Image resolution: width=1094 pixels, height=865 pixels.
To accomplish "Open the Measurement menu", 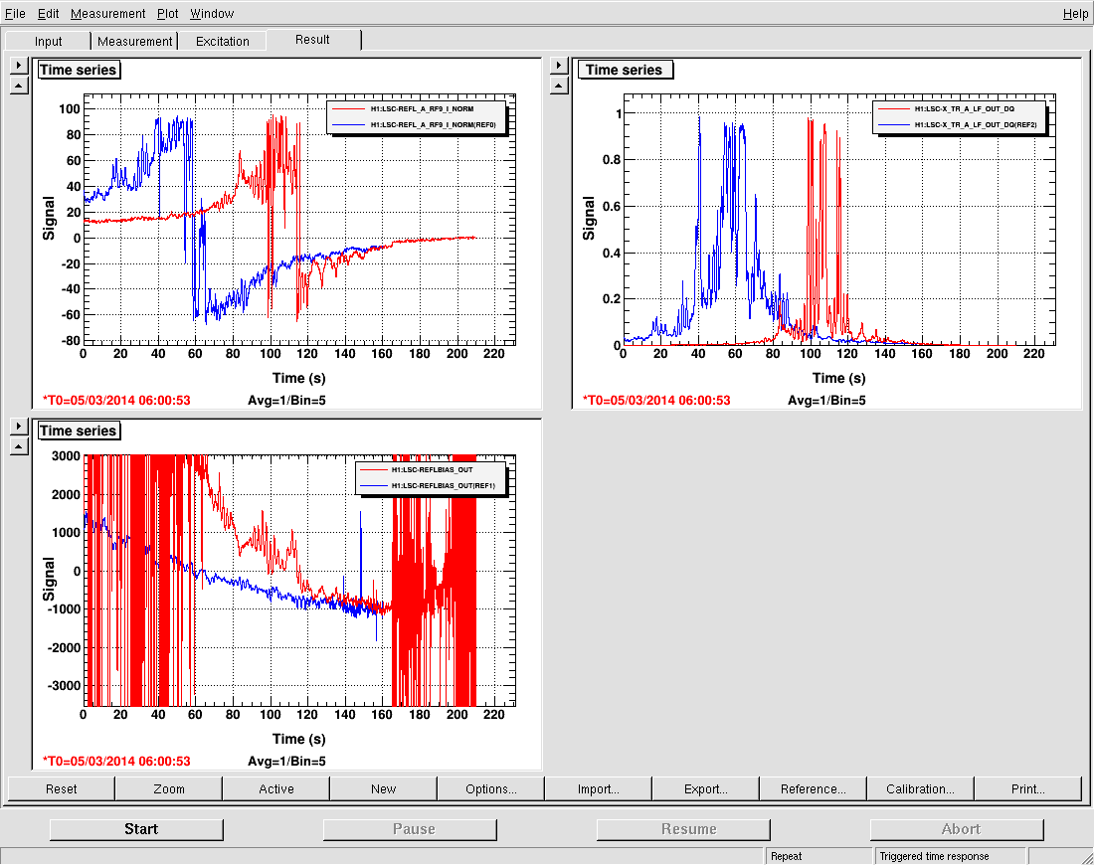I will pos(108,13).
